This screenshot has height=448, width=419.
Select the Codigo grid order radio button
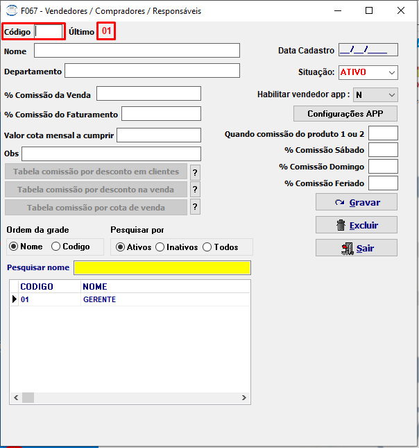click(x=55, y=247)
